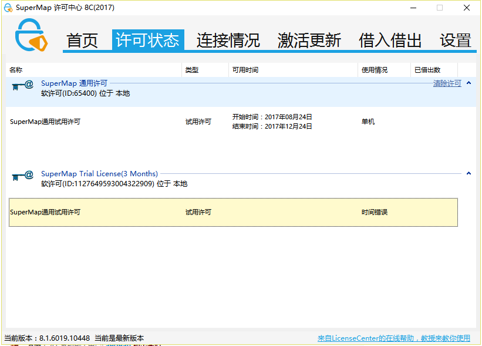Image resolution: width=482 pixels, height=346 pixels.
Task: Select the SuperMap通用试用许可 row marked 单机
Action: click(233, 122)
